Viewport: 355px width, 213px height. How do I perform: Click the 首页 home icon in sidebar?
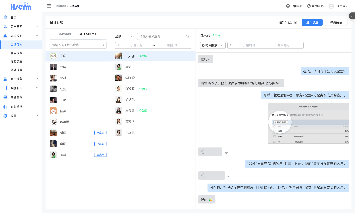5,17
